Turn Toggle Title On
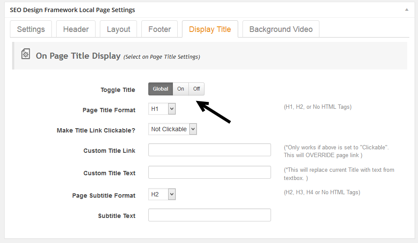Image resolution: width=418 pixels, height=243 pixels. [x=181, y=89]
